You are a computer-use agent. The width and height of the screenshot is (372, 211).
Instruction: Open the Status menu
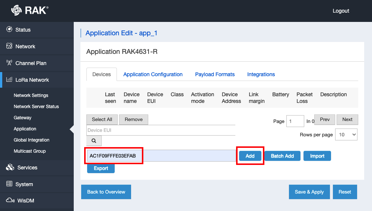coord(37,30)
